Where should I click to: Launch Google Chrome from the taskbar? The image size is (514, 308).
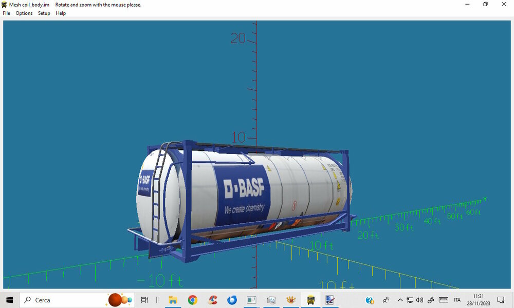[x=192, y=300]
